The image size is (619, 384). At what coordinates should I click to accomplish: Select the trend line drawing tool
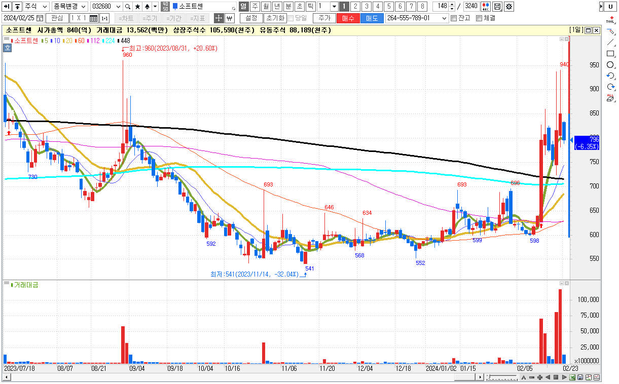[x=610, y=43]
